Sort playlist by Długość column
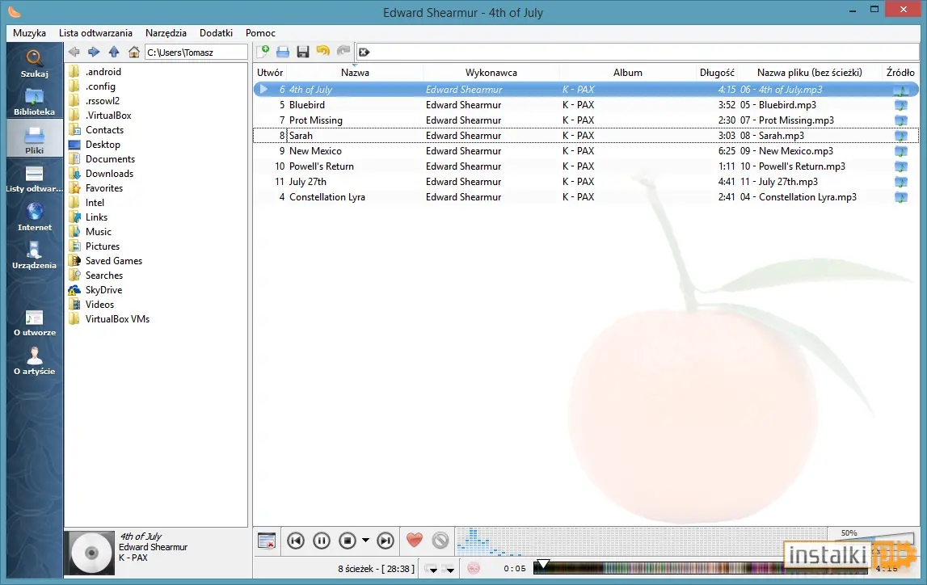 click(717, 73)
